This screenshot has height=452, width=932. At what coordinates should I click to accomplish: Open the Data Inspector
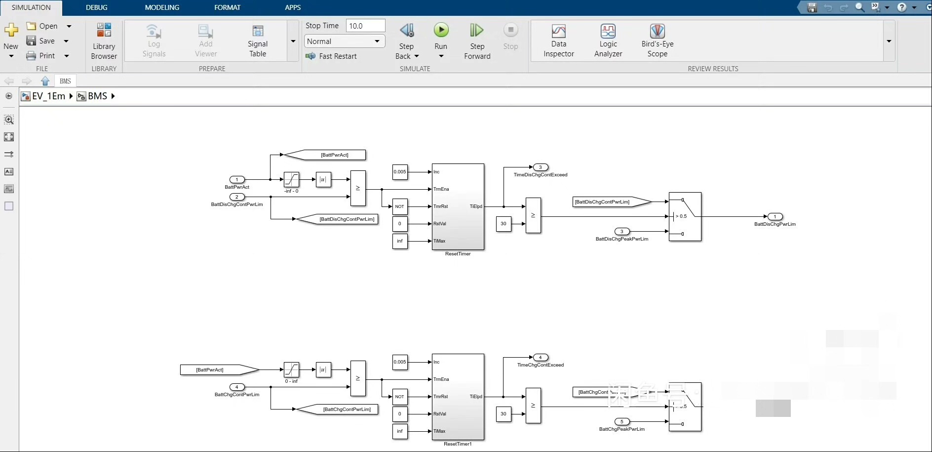coord(558,41)
